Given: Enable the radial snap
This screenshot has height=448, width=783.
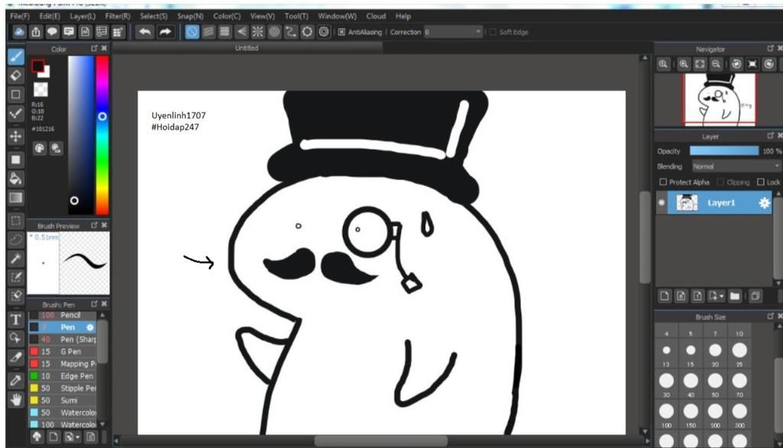Looking at the screenshot, I should click(258, 32).
